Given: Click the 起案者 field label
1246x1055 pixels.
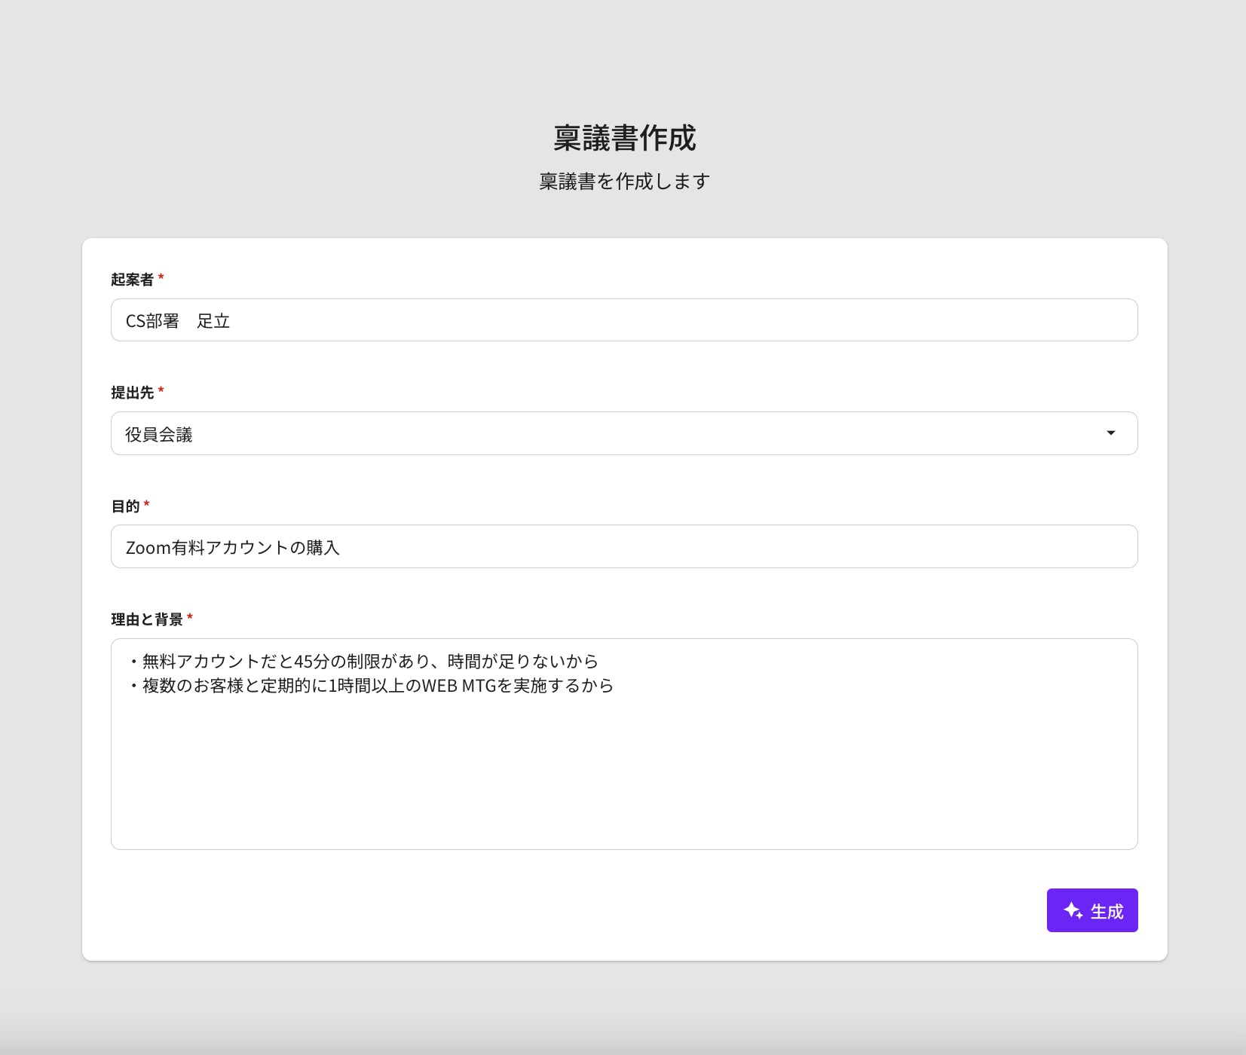Looking at the screenshot, I should click(132, 280).
